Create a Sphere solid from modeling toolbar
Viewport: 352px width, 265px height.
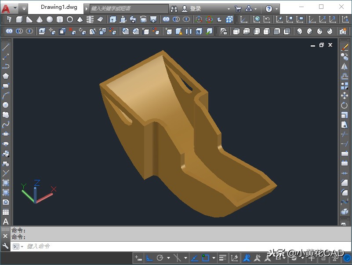point(50,19)
